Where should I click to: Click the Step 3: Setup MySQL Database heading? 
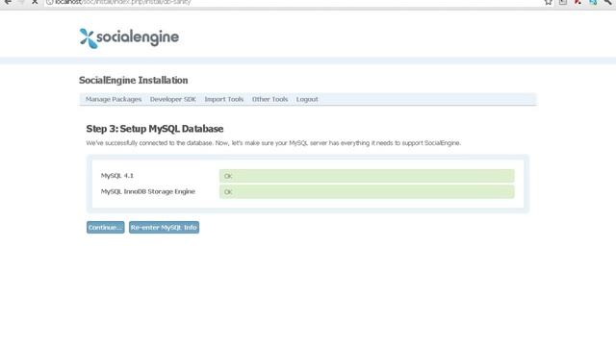coord(155,129)
